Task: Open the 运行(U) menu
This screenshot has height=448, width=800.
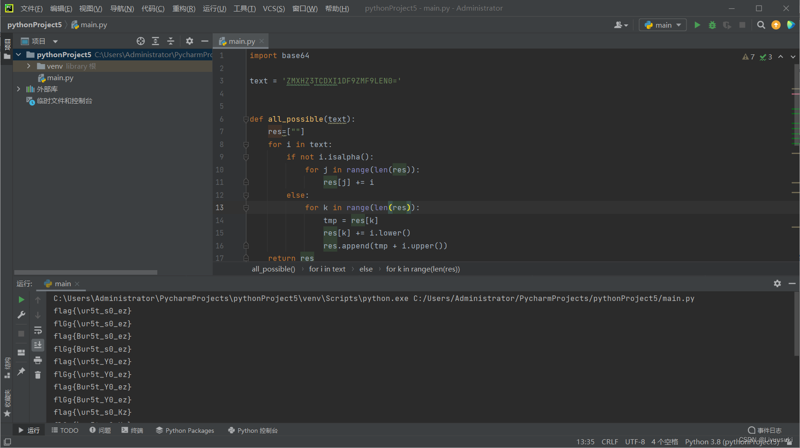Action: click(x=215, y=8)
